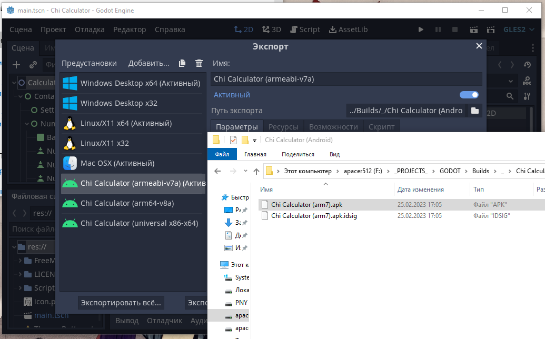
Task: Duplicate the export preset with copy icon
Action: tap(182, 63)
